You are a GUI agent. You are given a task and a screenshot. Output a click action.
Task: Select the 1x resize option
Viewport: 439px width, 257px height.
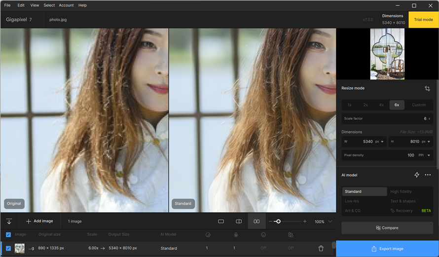click(350, 105)
